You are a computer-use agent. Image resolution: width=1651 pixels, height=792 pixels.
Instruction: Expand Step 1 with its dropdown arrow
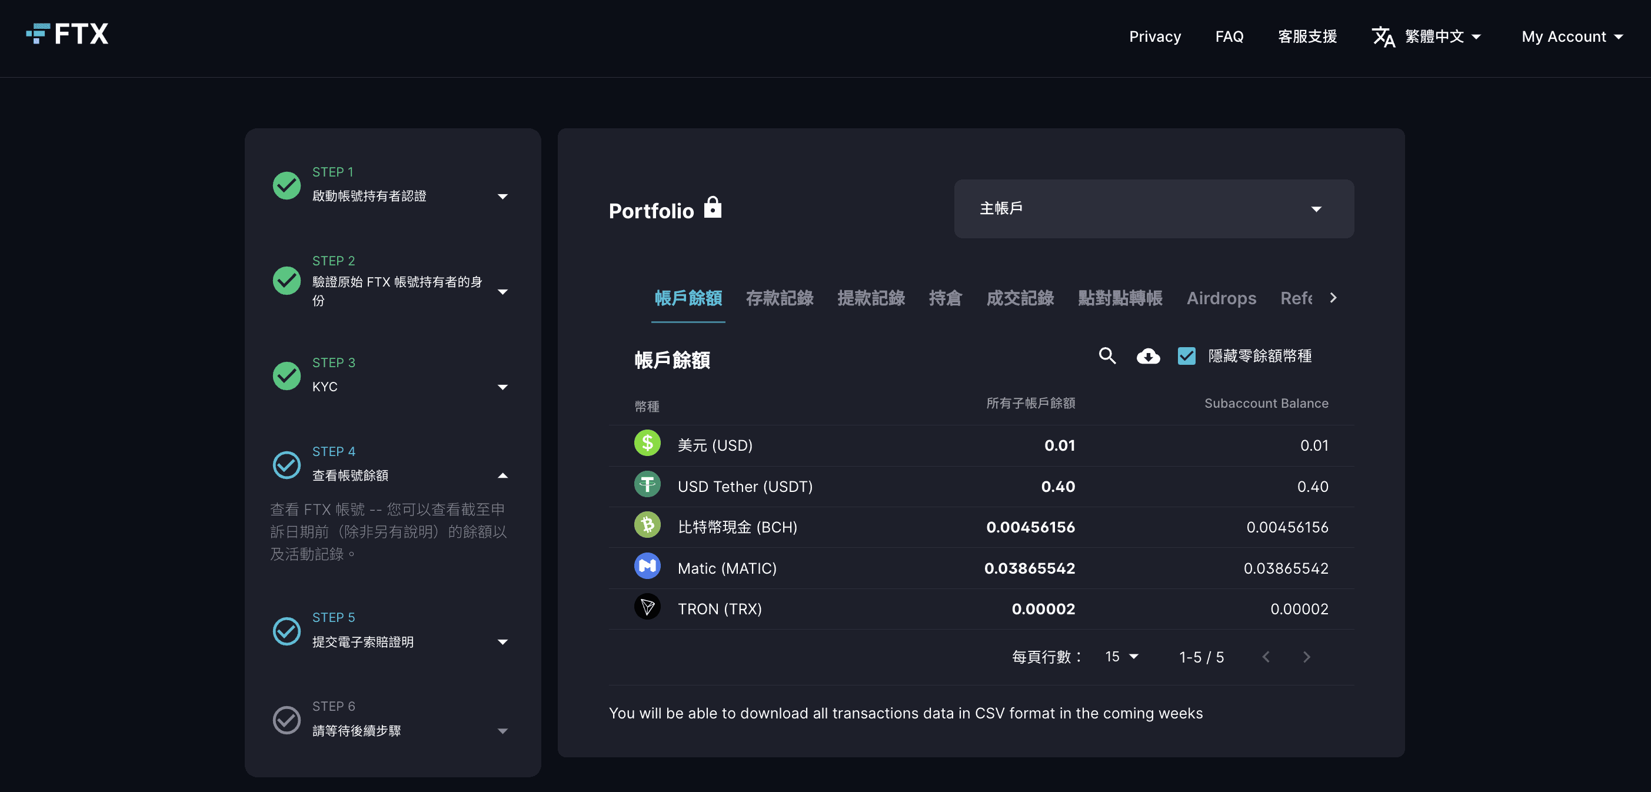pos(502,197)
